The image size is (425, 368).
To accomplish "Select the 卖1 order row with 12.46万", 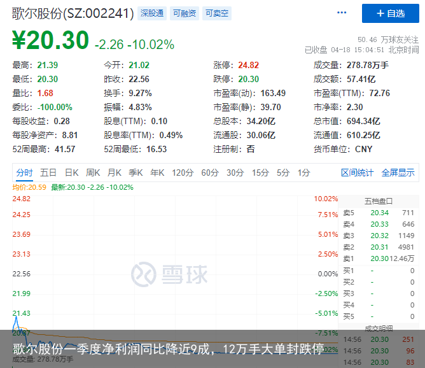I will point(379,258).
